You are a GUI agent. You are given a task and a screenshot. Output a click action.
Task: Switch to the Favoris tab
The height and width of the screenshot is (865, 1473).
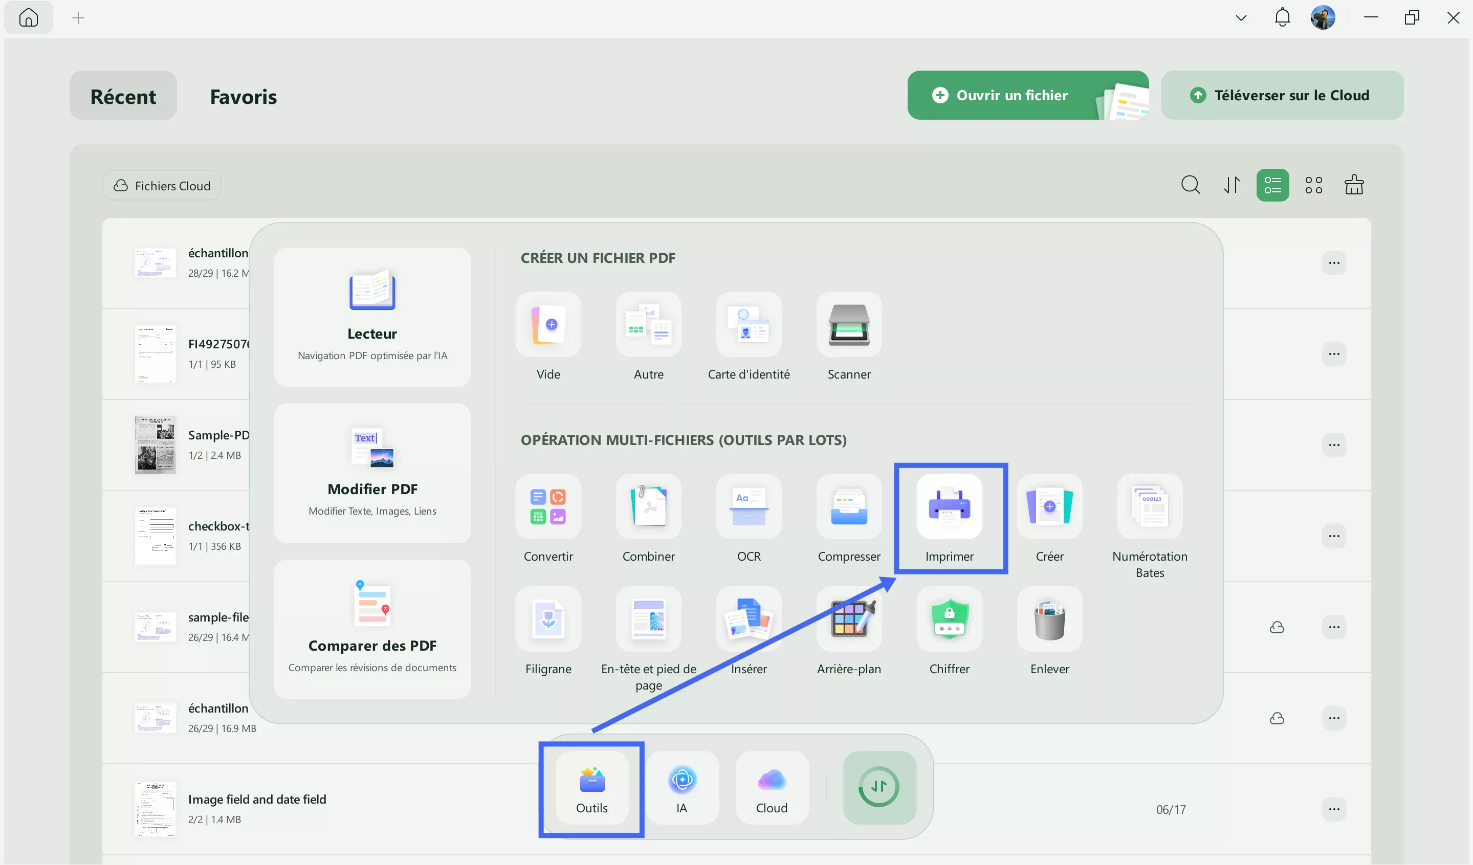(x=243, y=97)
